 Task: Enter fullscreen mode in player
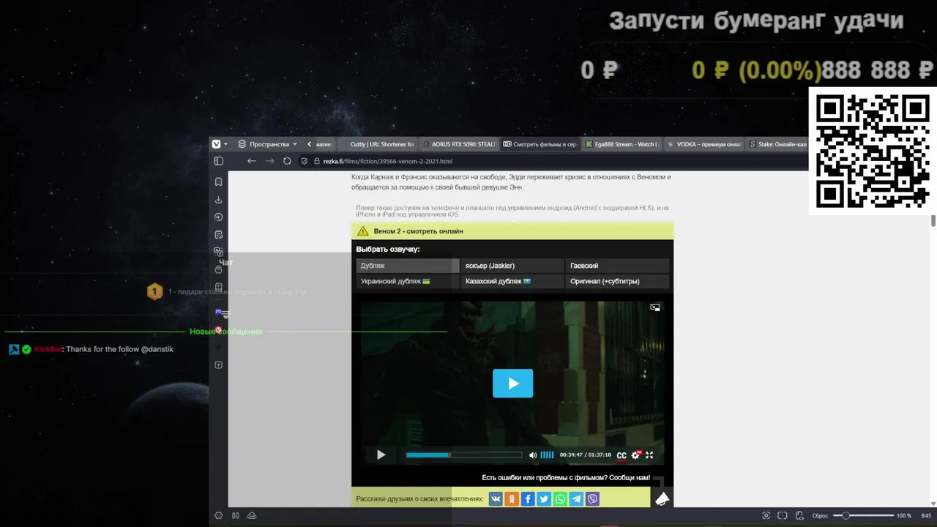(649, 455)
